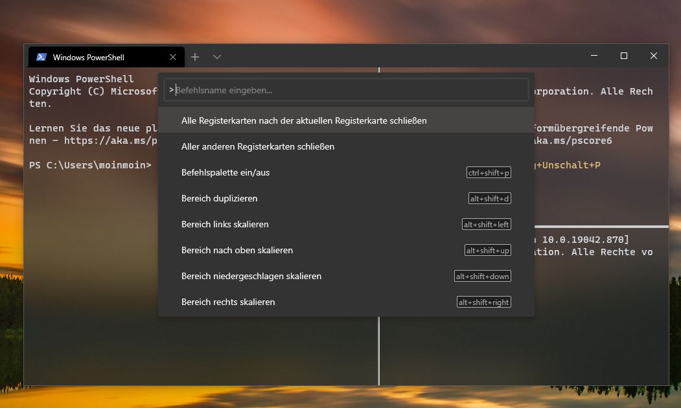Viewport: 681px width, 408px height.
Task: Select the Windows PowerShell tab
Action: click(106, 57)
